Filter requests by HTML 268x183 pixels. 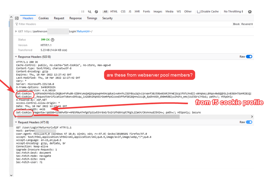pyautogui.click(x=114, y=11)
